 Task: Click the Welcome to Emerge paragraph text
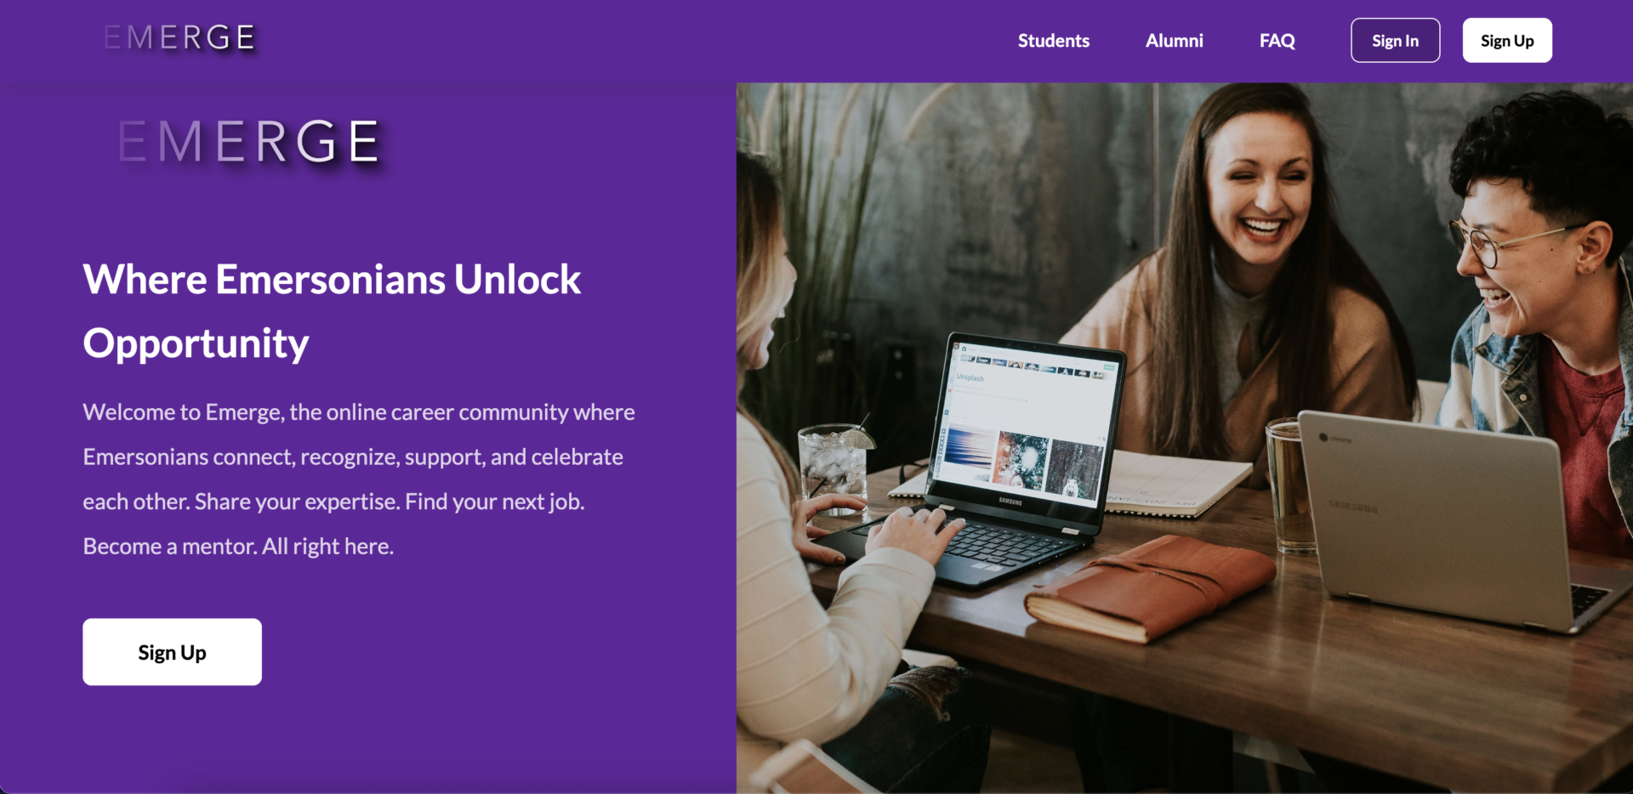point(359,479)
